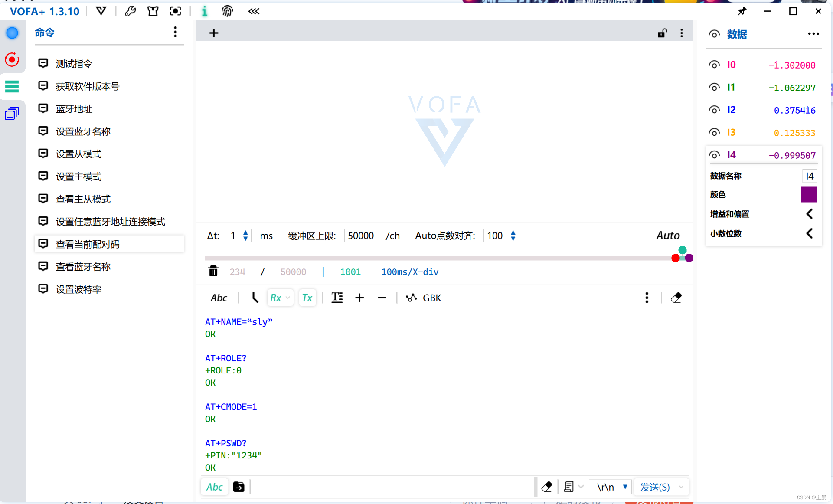
Task: Click the text alignment icon in serial panel
Action: (x=337, y=298)
